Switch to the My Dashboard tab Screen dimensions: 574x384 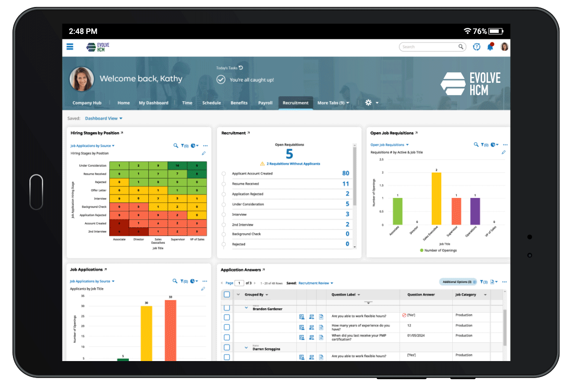[x=153, y=103]
